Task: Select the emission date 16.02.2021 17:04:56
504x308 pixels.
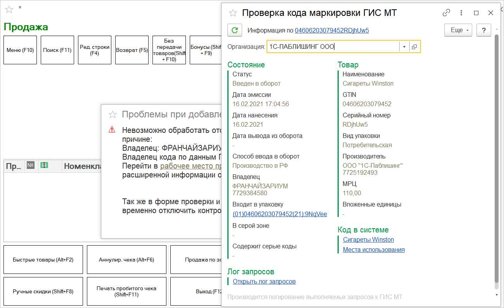Action: coord(261,104)
